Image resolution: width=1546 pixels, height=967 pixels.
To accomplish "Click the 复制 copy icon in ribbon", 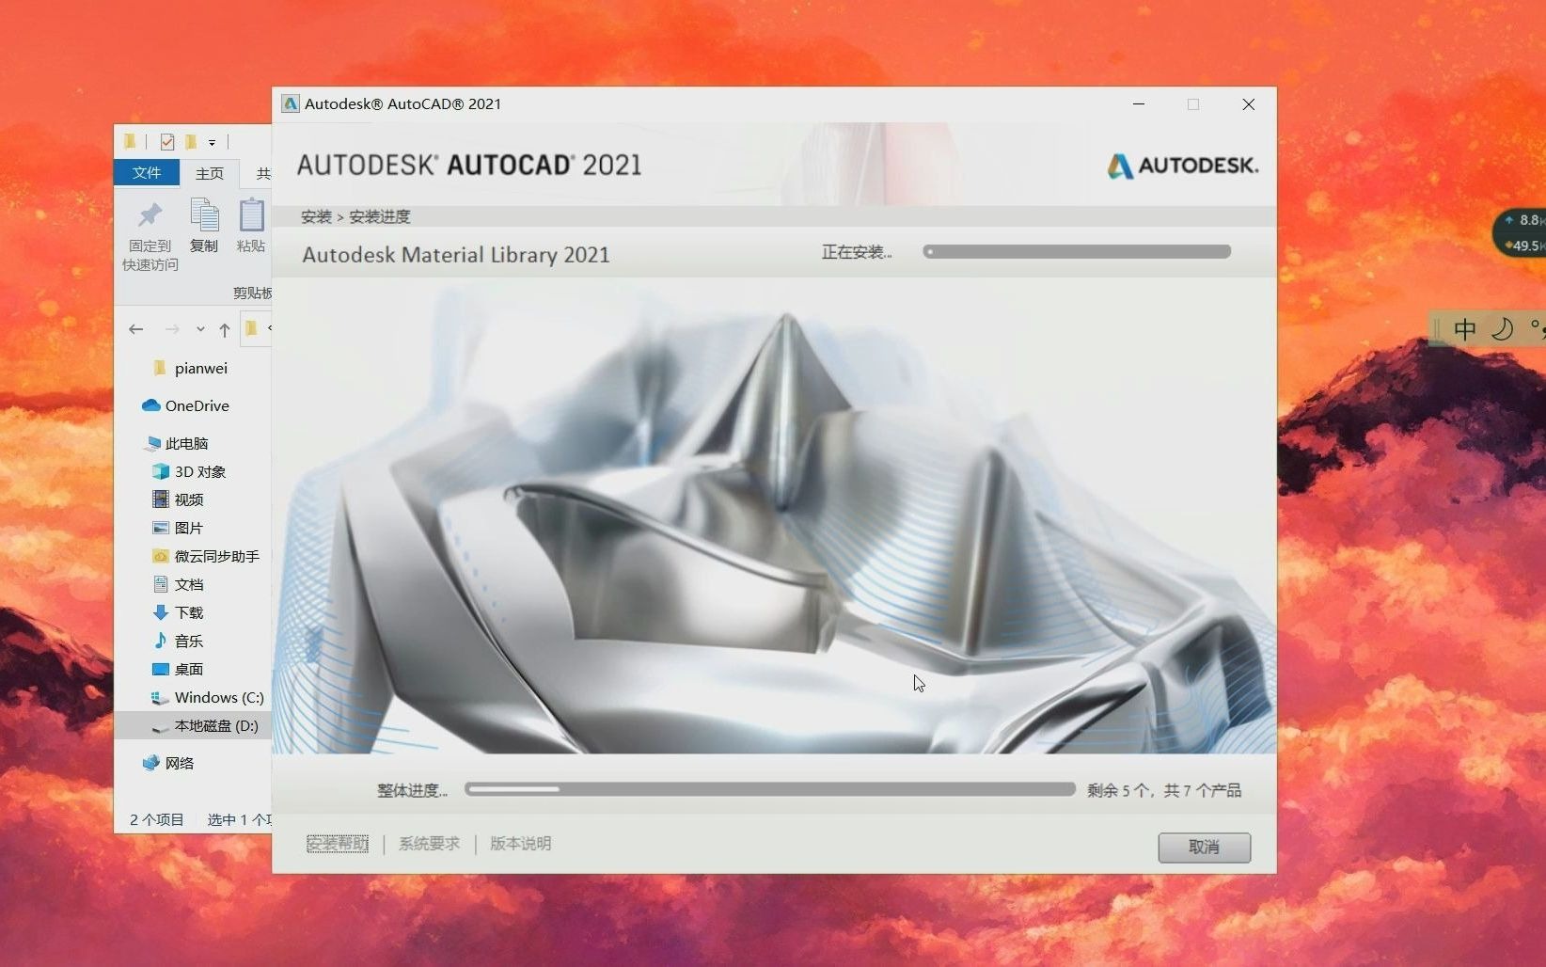I will [204, 214].
